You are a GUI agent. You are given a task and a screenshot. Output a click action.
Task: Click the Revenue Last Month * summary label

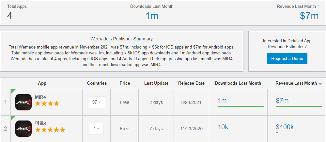pyautogui.click(x=298, y=7)
